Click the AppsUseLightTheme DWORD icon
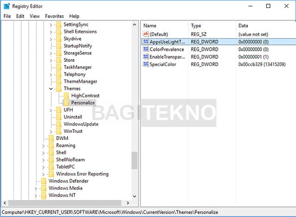This screenshot has height=217, width=296. point(146,42)
